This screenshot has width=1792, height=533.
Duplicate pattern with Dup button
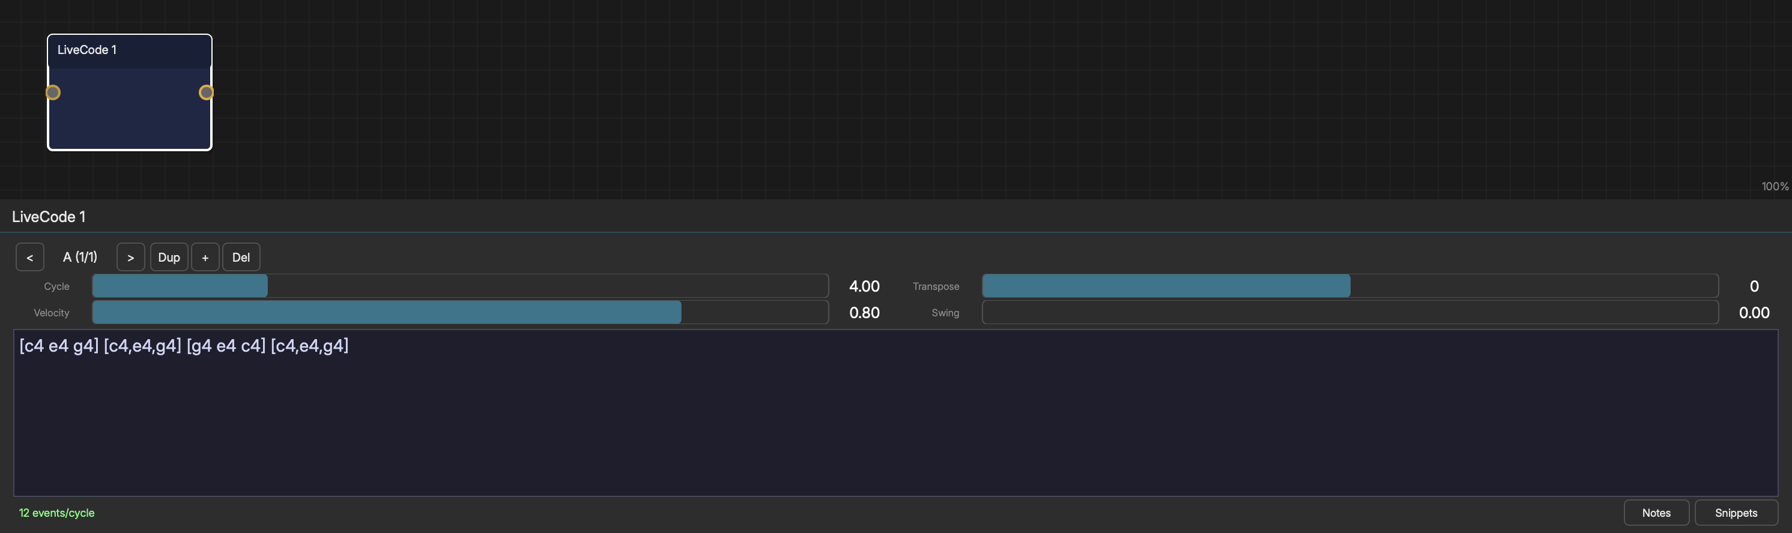(x=169, y=257)
